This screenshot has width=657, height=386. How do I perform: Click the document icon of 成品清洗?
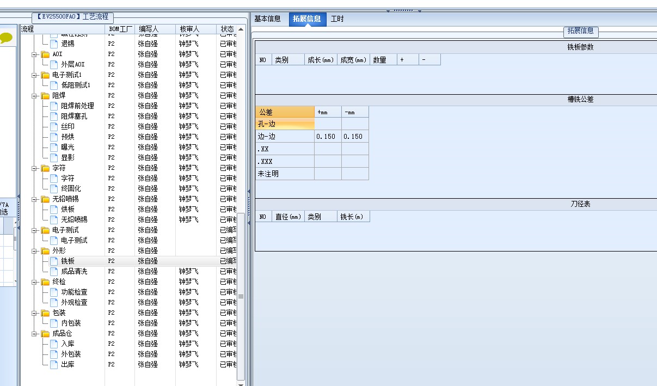(54, 271)
